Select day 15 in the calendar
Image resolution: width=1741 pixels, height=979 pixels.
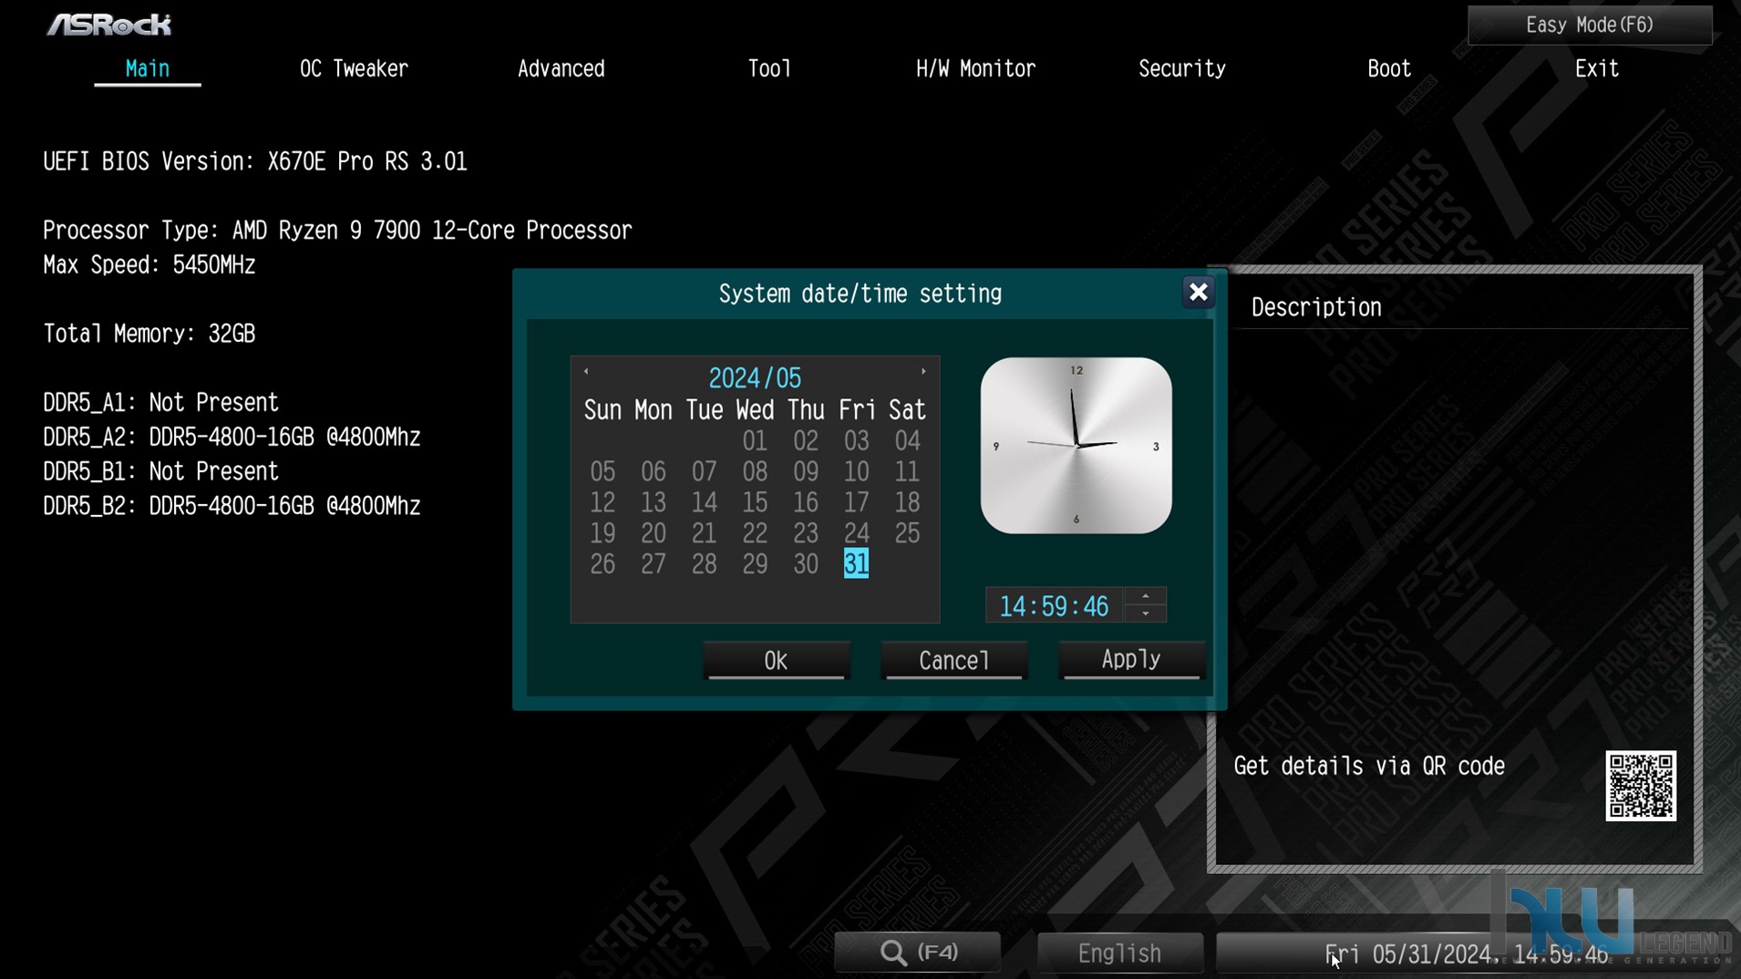[755, 503]
